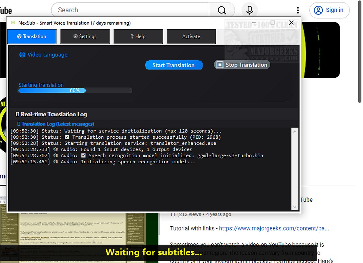Screen dimensions: 363x263
Task: Open the Activate tab
Action: (191, 36)
